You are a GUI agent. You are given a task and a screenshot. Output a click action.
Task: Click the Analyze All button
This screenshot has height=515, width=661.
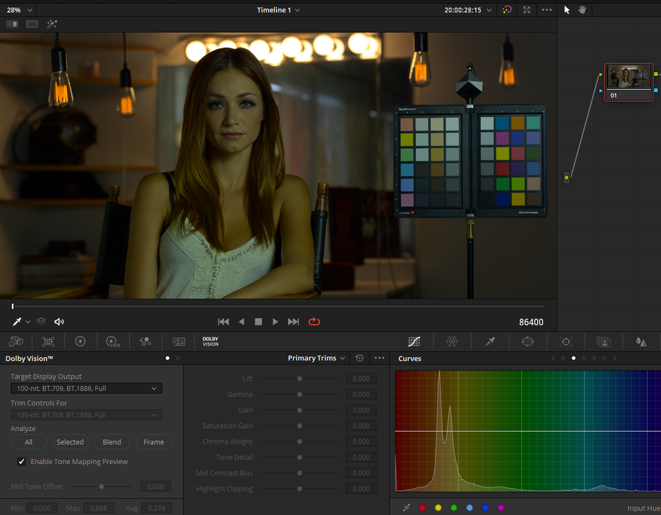(x=28, y=442)
